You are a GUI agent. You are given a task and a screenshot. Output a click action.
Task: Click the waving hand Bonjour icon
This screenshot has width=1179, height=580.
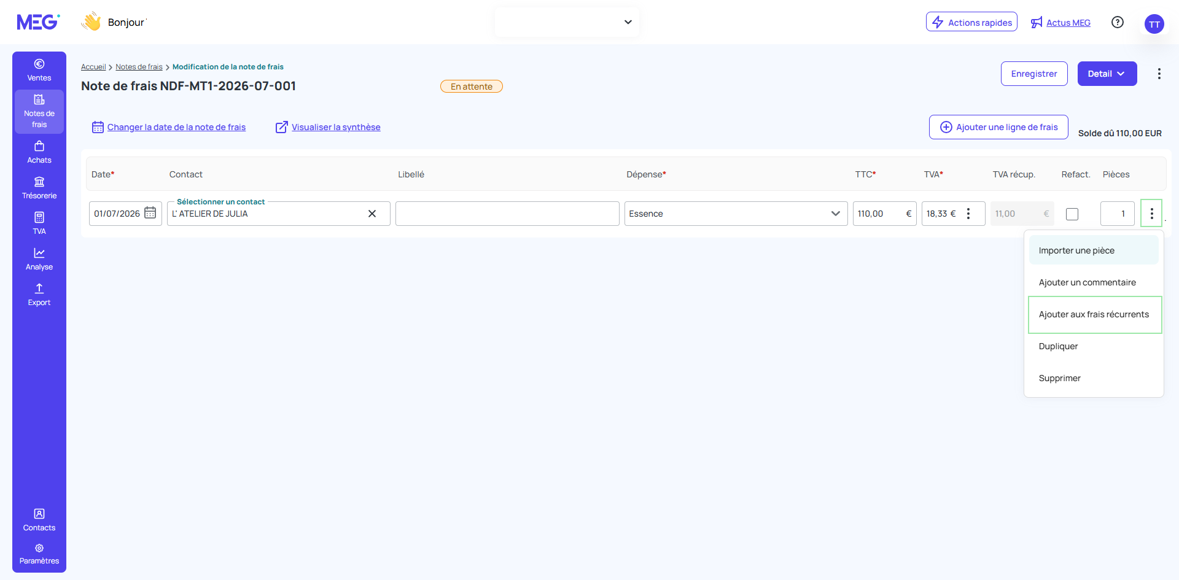(91, 22)
